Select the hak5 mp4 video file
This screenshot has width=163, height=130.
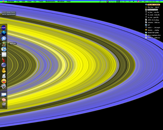point(152,28)
